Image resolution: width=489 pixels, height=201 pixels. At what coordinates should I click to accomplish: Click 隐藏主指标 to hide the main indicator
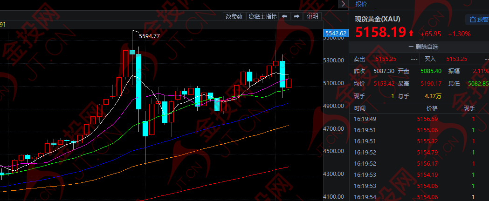coord(262,16)
